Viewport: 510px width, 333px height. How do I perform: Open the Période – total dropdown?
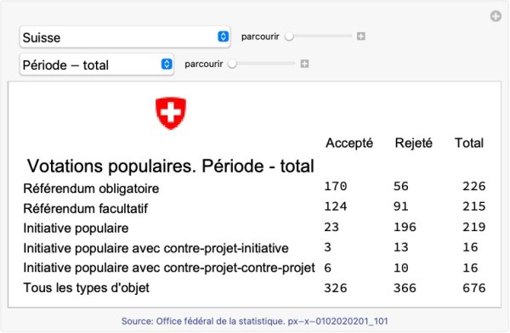click(x=97, y=65)
